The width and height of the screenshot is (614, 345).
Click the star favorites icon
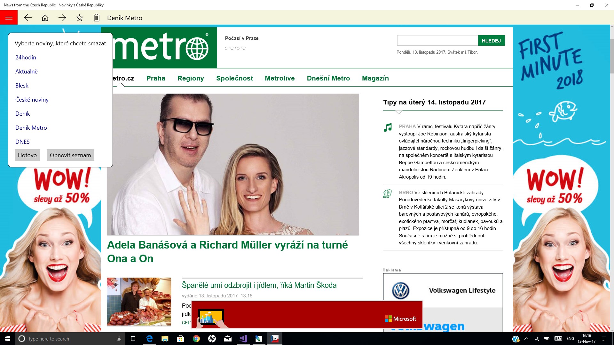coord(80,18)
